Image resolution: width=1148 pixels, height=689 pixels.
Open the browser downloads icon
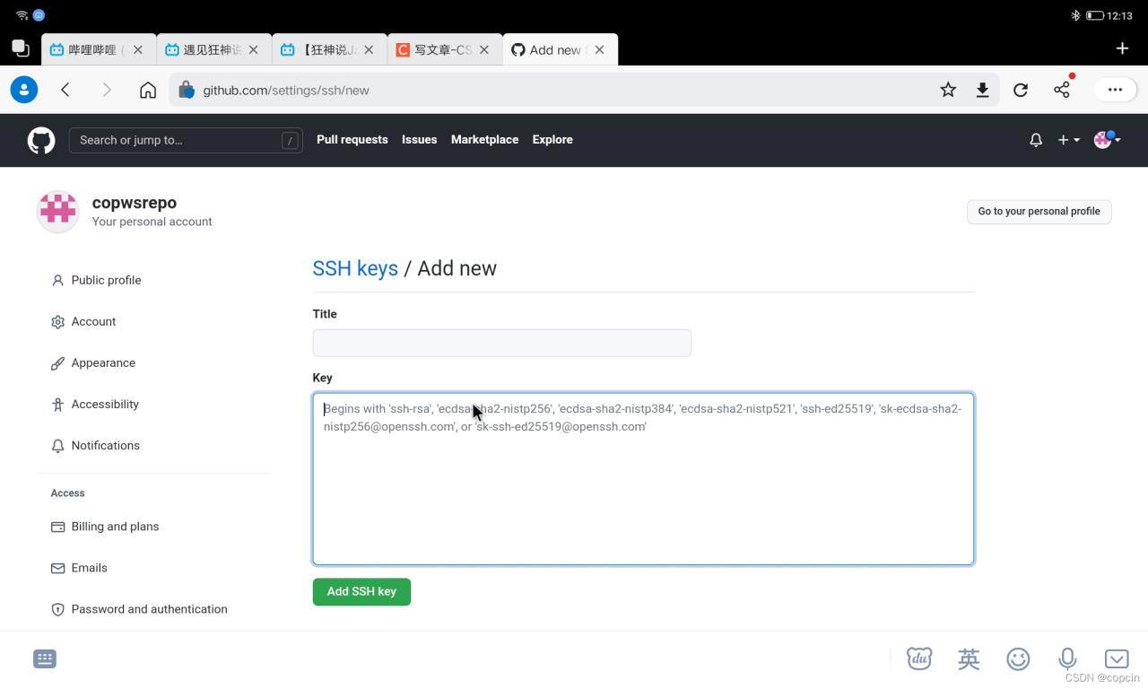coord(983,90)
